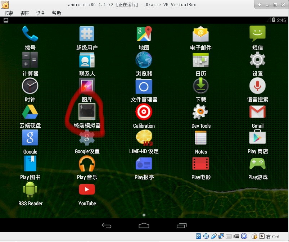This screenshot has height=242, width=289.
Task: Click the VirtualBox application icon in title bar
Action: click(x=5, y=5)
